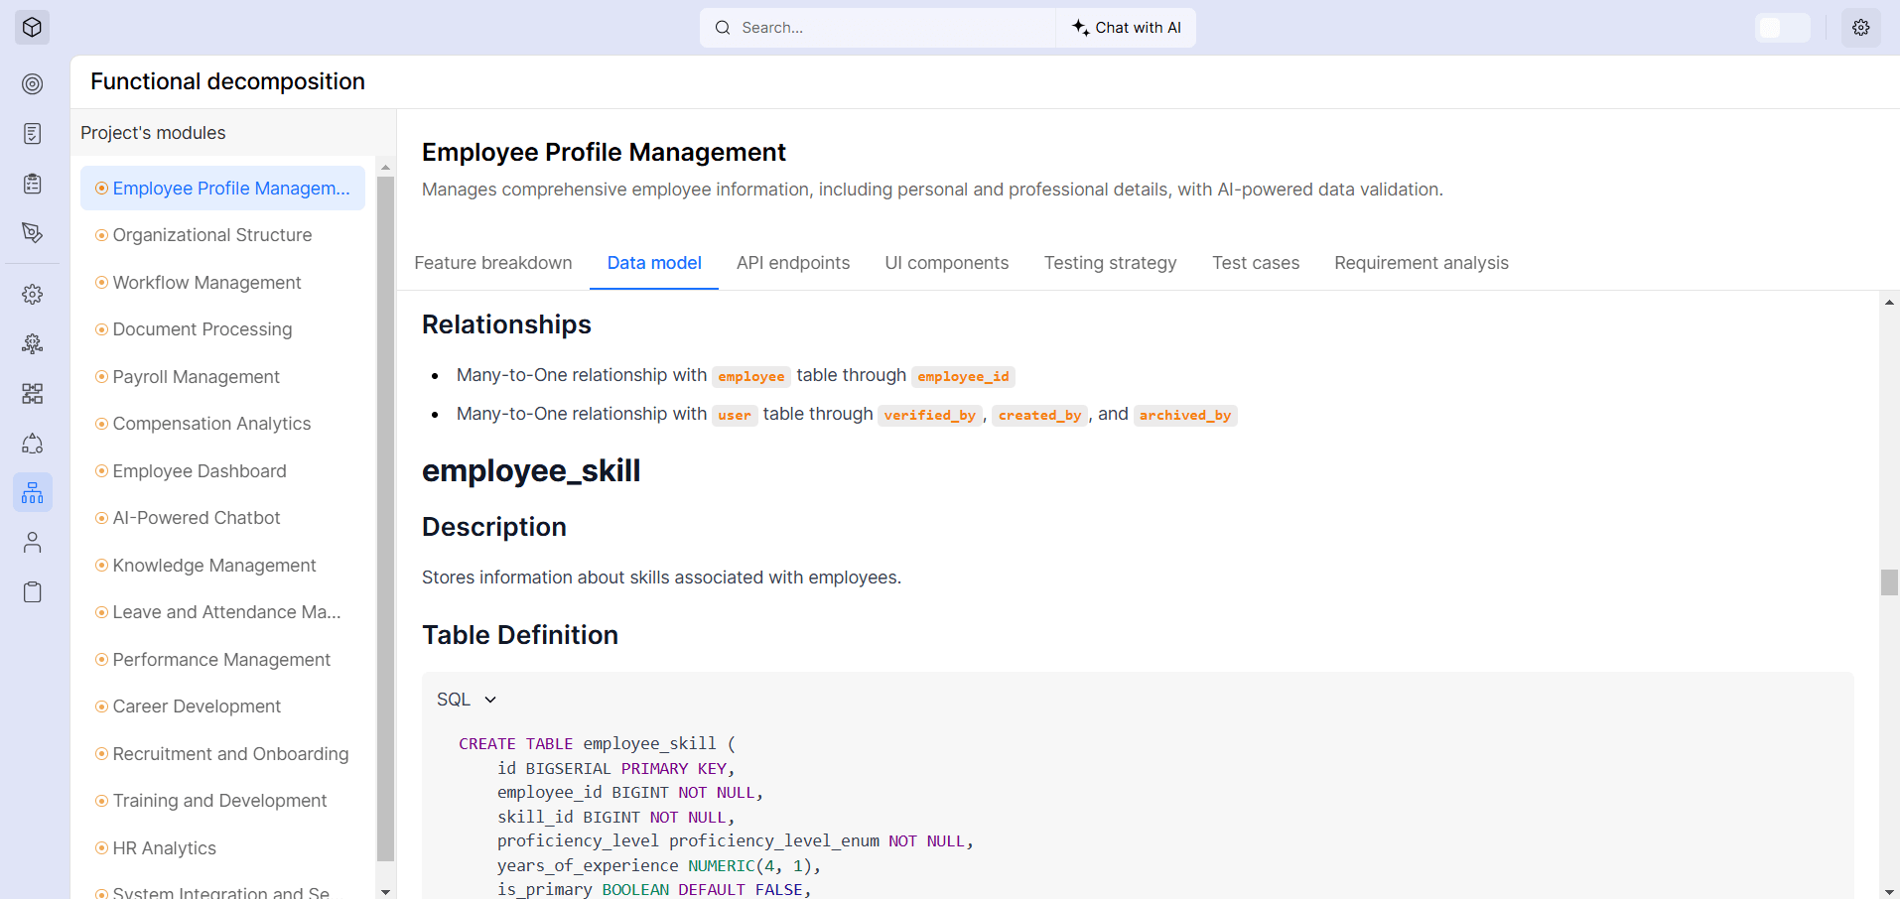Open the connected blocks diagram icon in sidebar

tap(32, 394)
